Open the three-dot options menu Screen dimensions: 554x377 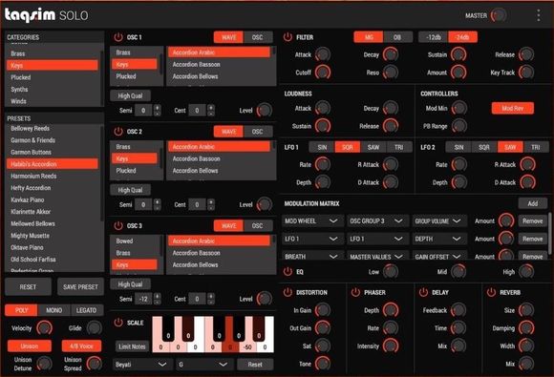(538, 15)
